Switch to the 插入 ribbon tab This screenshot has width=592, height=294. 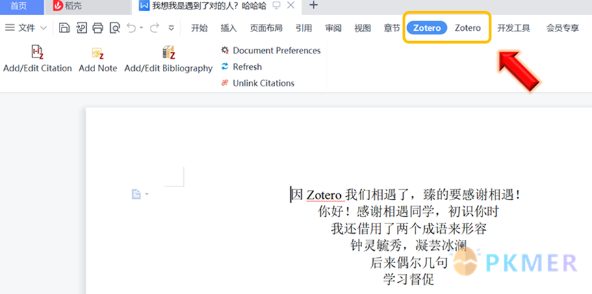coord(229,28)
